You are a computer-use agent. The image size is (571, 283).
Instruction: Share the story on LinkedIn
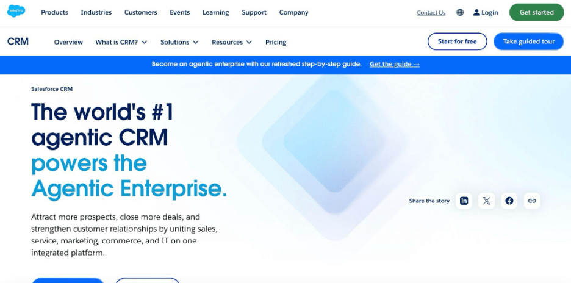click(464, 201)
